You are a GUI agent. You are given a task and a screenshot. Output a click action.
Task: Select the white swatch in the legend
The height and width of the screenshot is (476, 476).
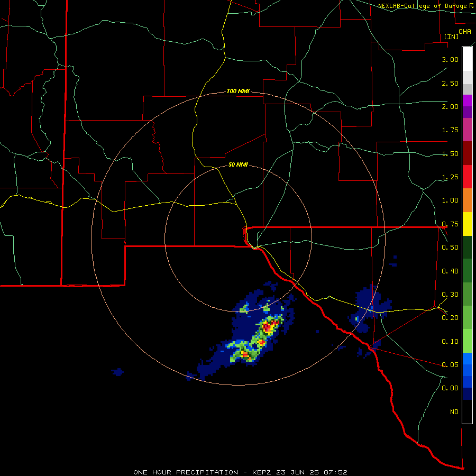click(x=467, y=59)
